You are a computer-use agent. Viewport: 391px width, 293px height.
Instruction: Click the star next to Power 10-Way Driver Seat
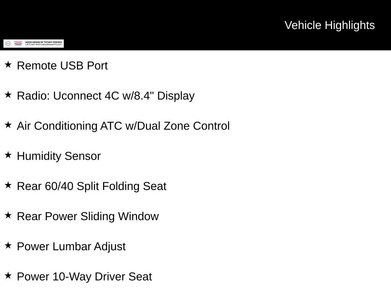coord(8,276)
